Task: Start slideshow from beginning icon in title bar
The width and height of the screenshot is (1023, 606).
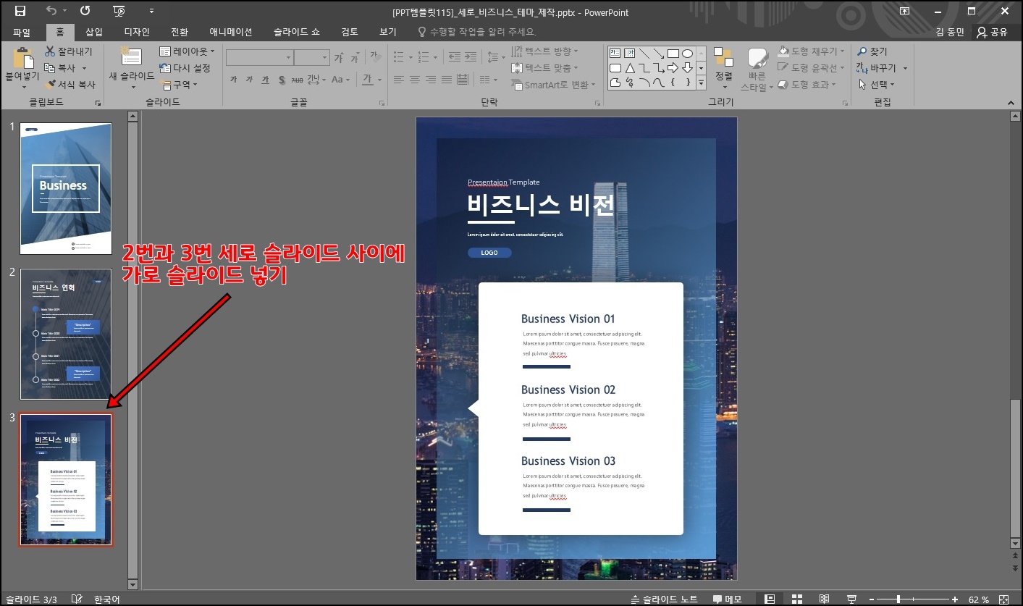Action: (119, 11)
